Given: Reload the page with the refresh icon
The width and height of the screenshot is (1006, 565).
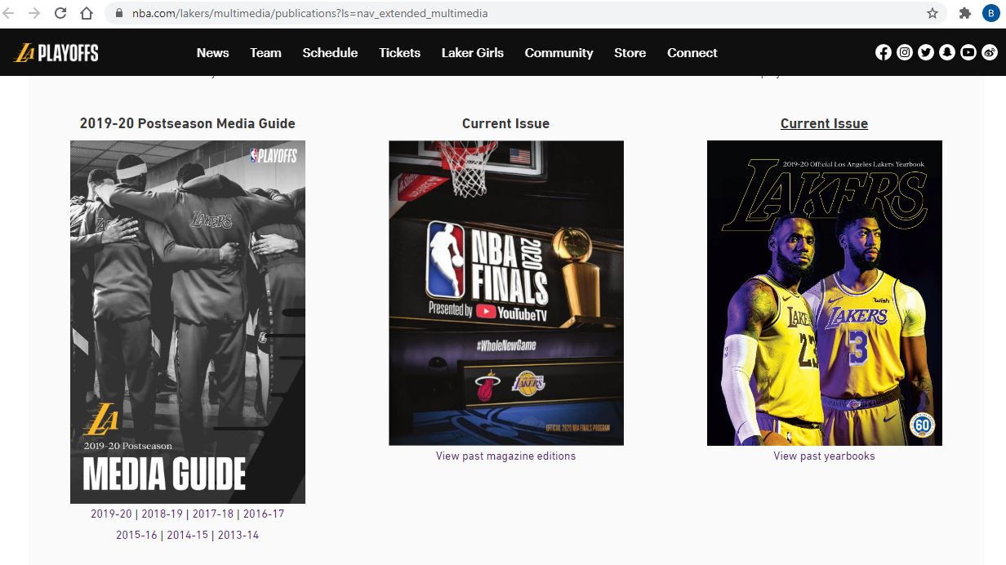Looking at the screenshot, I should pos(60,13).
